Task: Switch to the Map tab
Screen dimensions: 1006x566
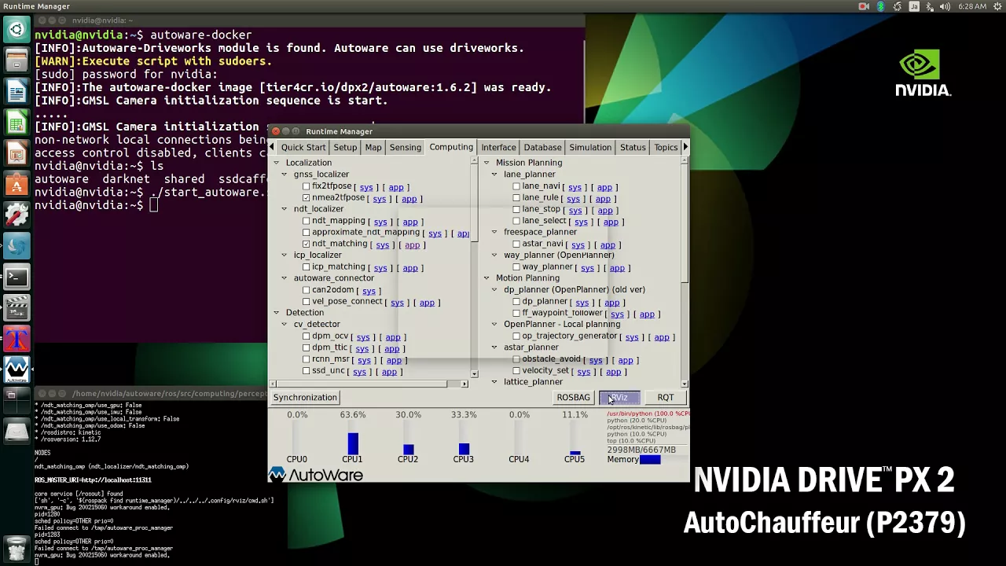Action: click(373, 147)
